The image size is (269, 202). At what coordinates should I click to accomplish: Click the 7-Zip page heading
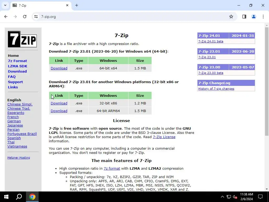(121, 36)
